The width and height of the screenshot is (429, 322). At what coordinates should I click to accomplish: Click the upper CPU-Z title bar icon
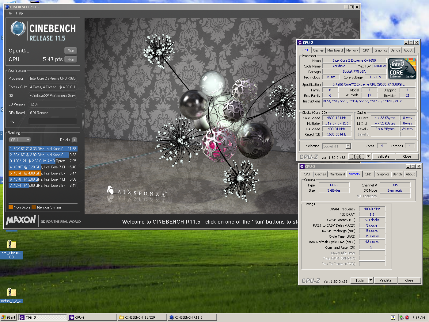click(300, 43)
